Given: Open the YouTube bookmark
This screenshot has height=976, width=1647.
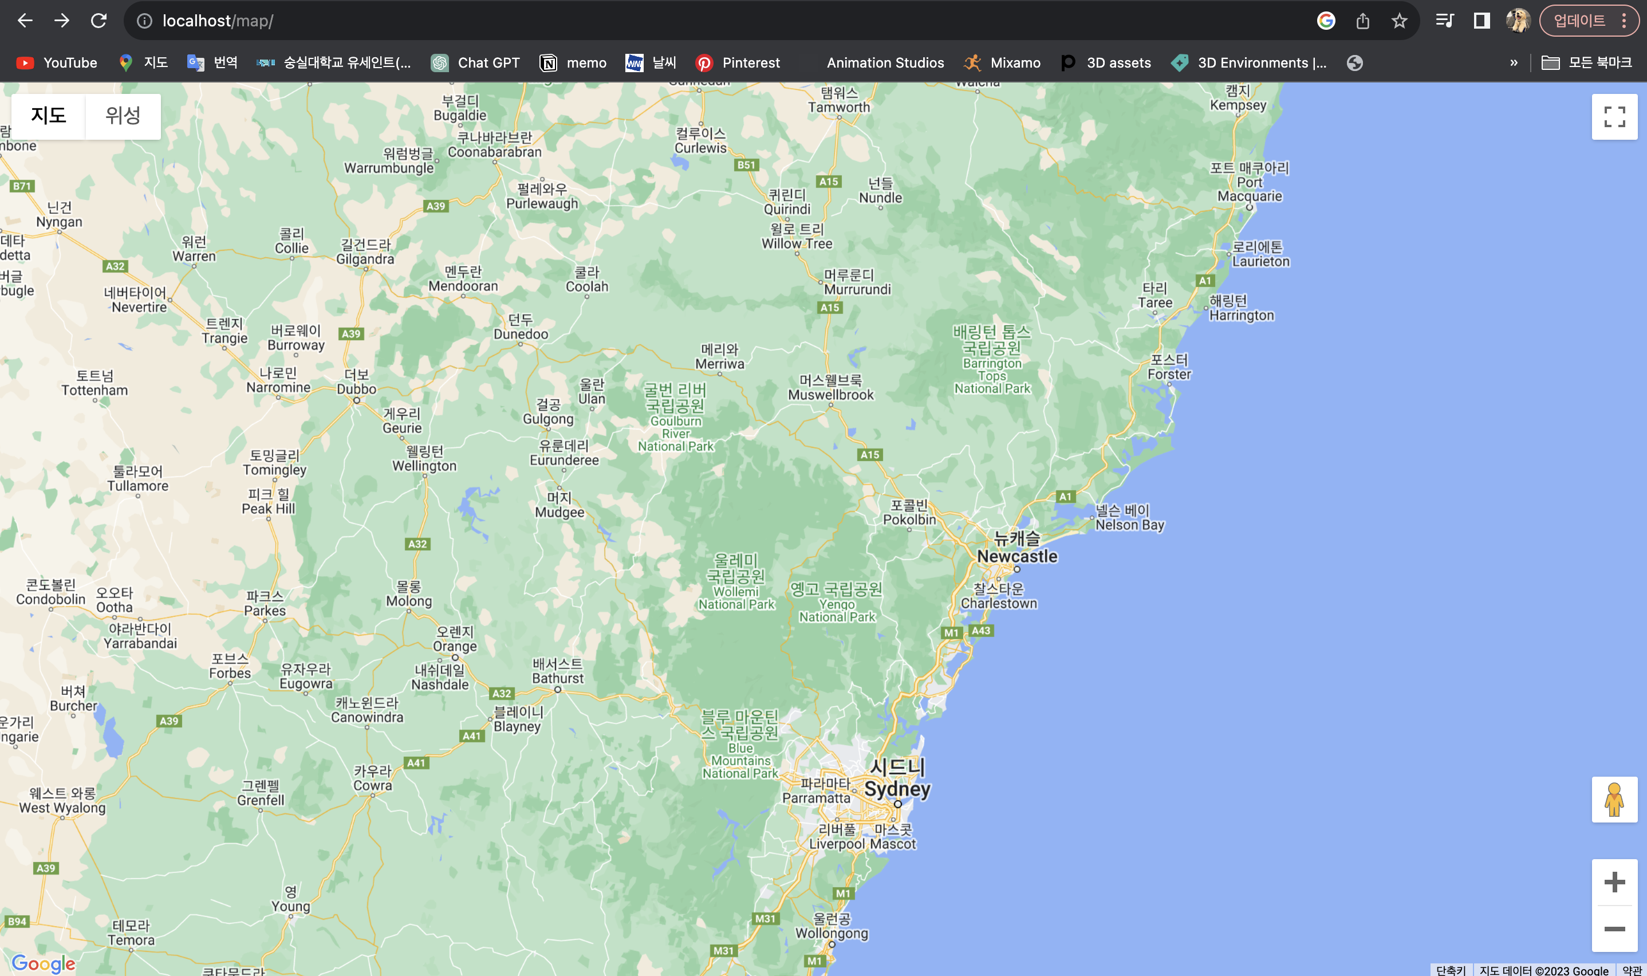Looking at the screenshot, I should coord(57,63).
